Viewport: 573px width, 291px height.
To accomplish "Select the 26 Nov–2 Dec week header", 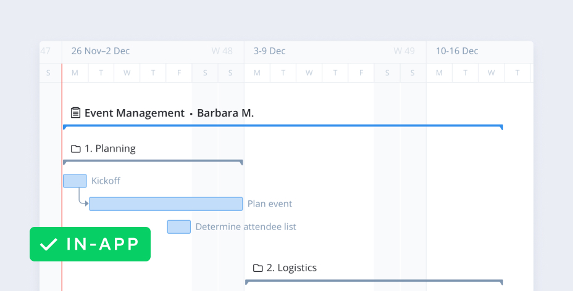I will click(100, 51).
